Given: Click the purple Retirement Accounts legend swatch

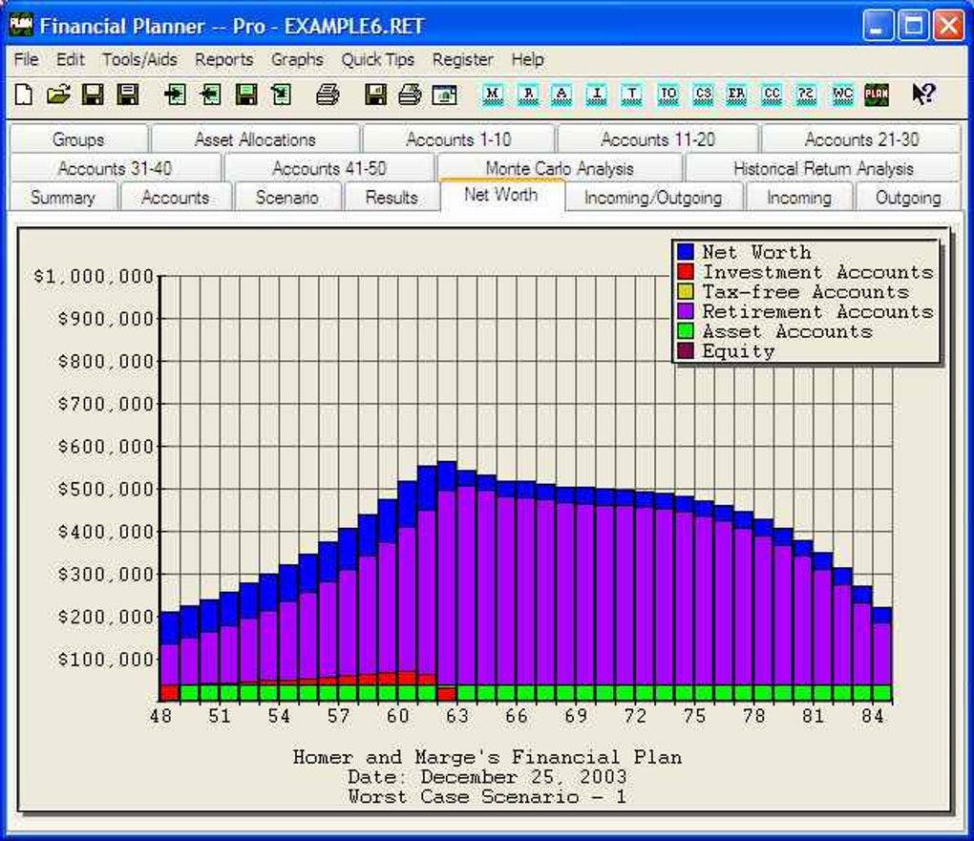Looking at the screenshot, I should [685, 312].
